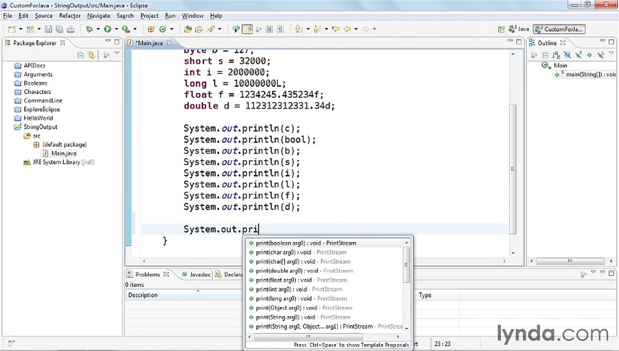Image resolution: width=619 pixels, height=351 pixels.
Task: Collapse all in Package Explorer toolbar
Action: point(80,55)
